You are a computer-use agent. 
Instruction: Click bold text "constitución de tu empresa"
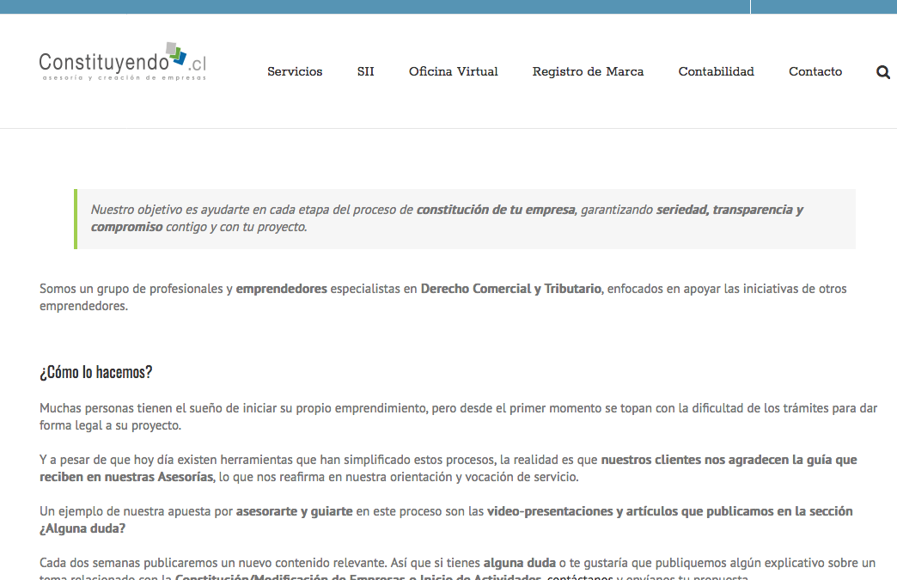(x=496, y=210)
